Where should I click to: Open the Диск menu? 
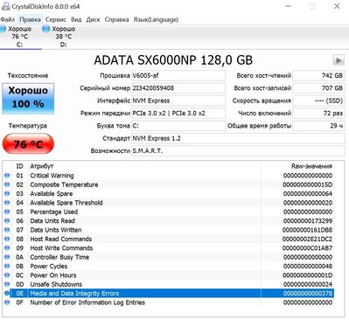coord(93,19)
